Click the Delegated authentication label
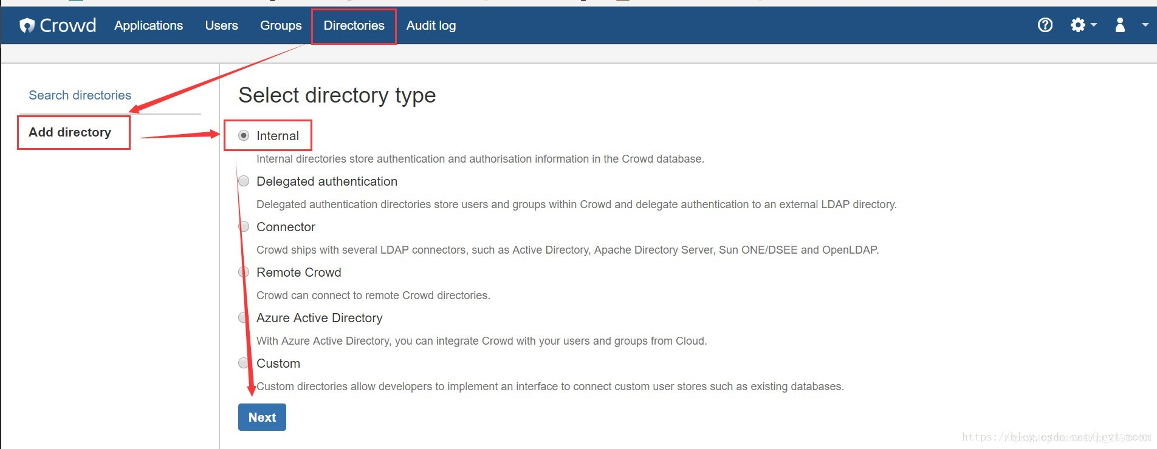The width and height of the screenshot is (1157, 449). tap(327, 181)
